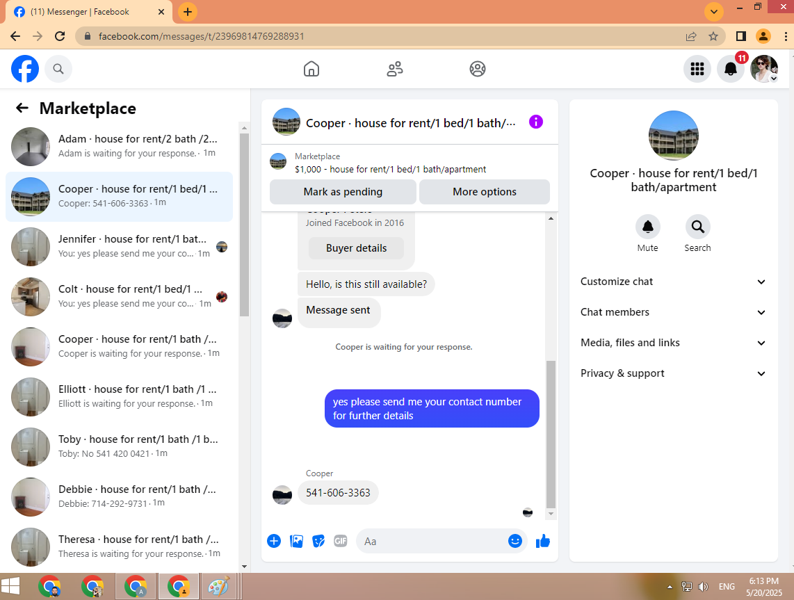Image resolution: width=794 pixels, height=600 pixels.
Task: Click ENG language indicator in taskbar
Action: (727, 587)
